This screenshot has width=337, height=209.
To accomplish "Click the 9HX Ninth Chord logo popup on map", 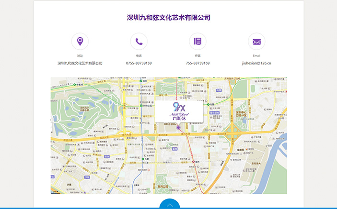I will click(x=179, y=111).
